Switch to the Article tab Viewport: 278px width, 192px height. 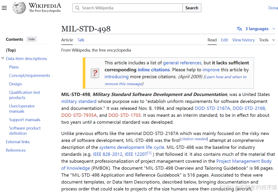click(x=67, y=40)
